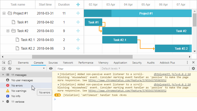197x111 pixels.
Task: Open live expression with the eye icon
Action: pyautogui.click(x=51, y=69)
